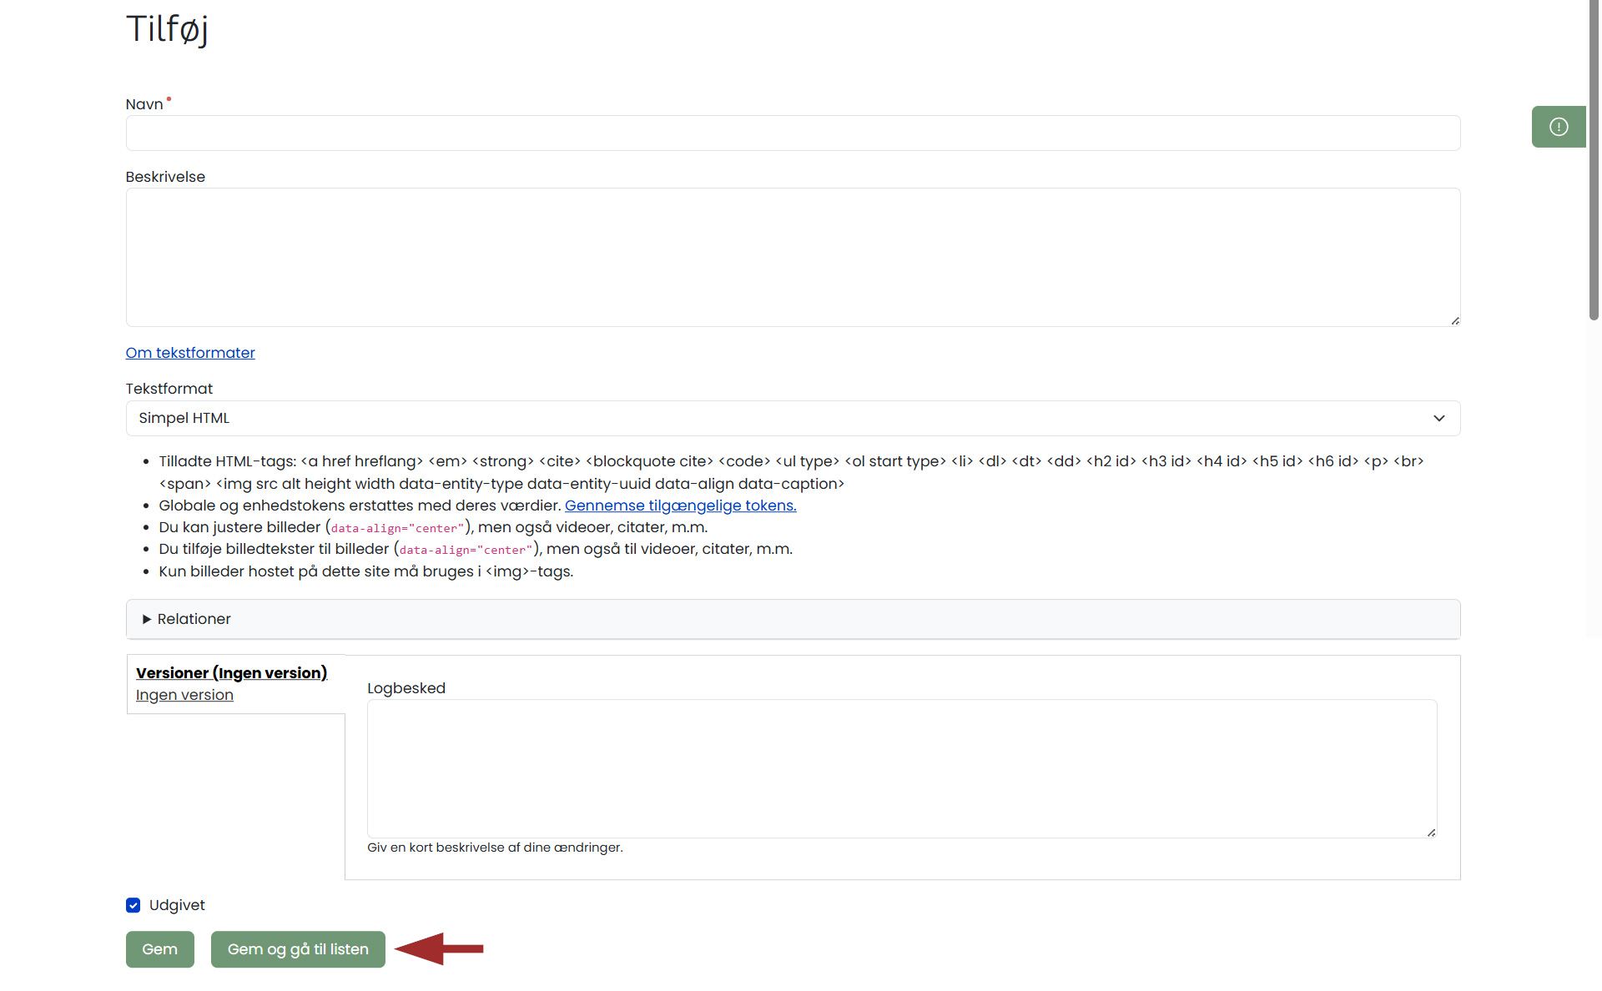This screenshot has height=991, width=1602.
Task: Click the Logbesked textarea resize handle
Action: click(1431, 832)
